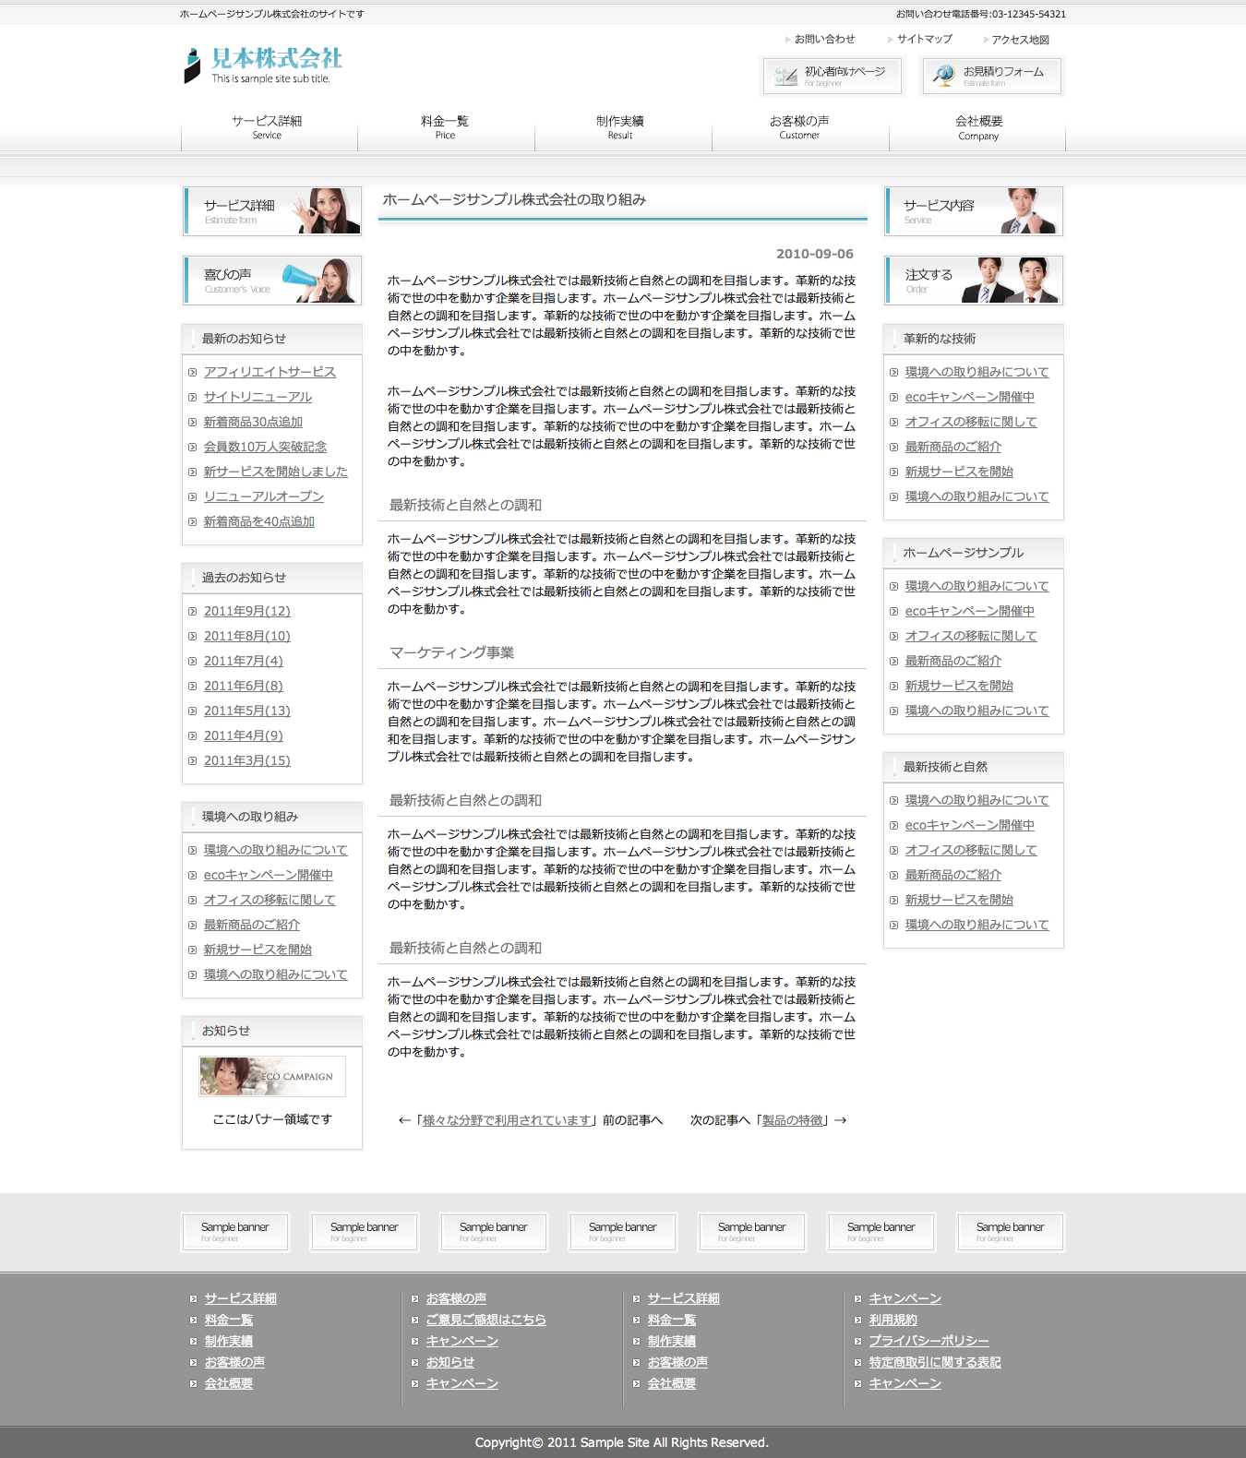Click the 喜びの声 megaphone banner
1246x1458 pixels.
coord(272,281)
